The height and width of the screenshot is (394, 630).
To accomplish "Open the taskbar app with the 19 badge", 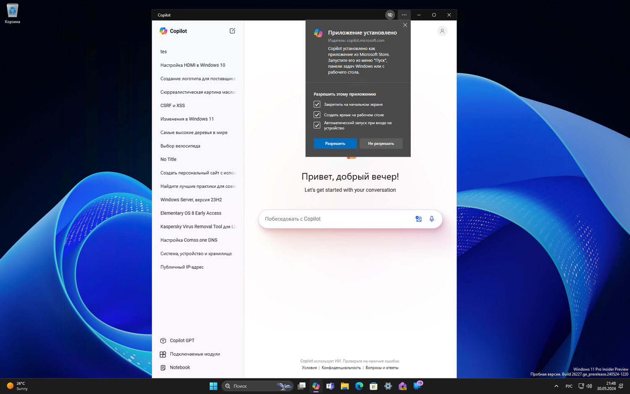I will [417, 386].
